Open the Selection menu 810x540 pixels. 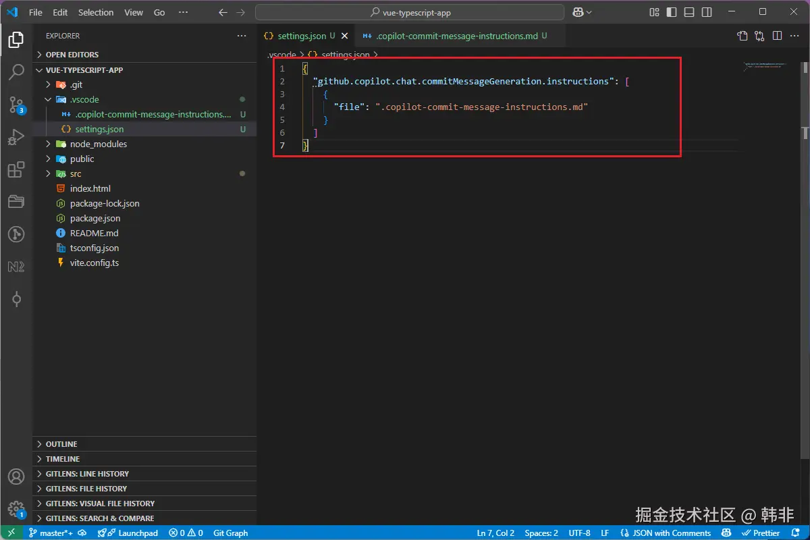[96, 12]
